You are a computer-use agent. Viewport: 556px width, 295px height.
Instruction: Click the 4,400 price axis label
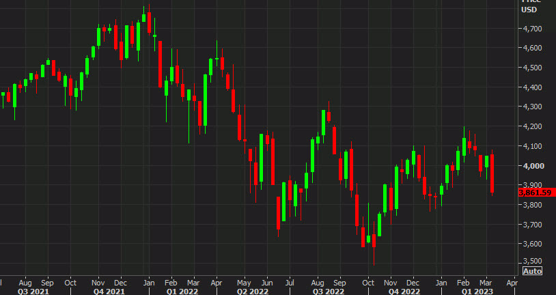point(532,87)
